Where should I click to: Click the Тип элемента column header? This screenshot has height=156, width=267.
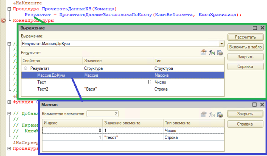pyautogui.click(x=194, y=123)
